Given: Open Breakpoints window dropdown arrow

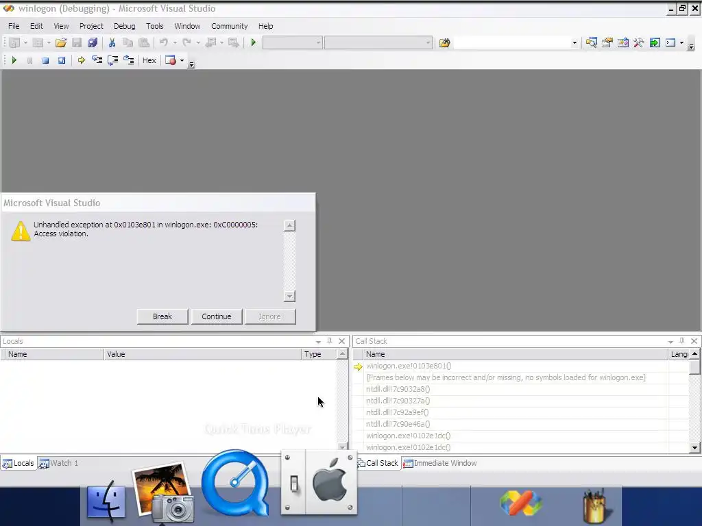Looking at the screenshot, I should pos(182,61).
